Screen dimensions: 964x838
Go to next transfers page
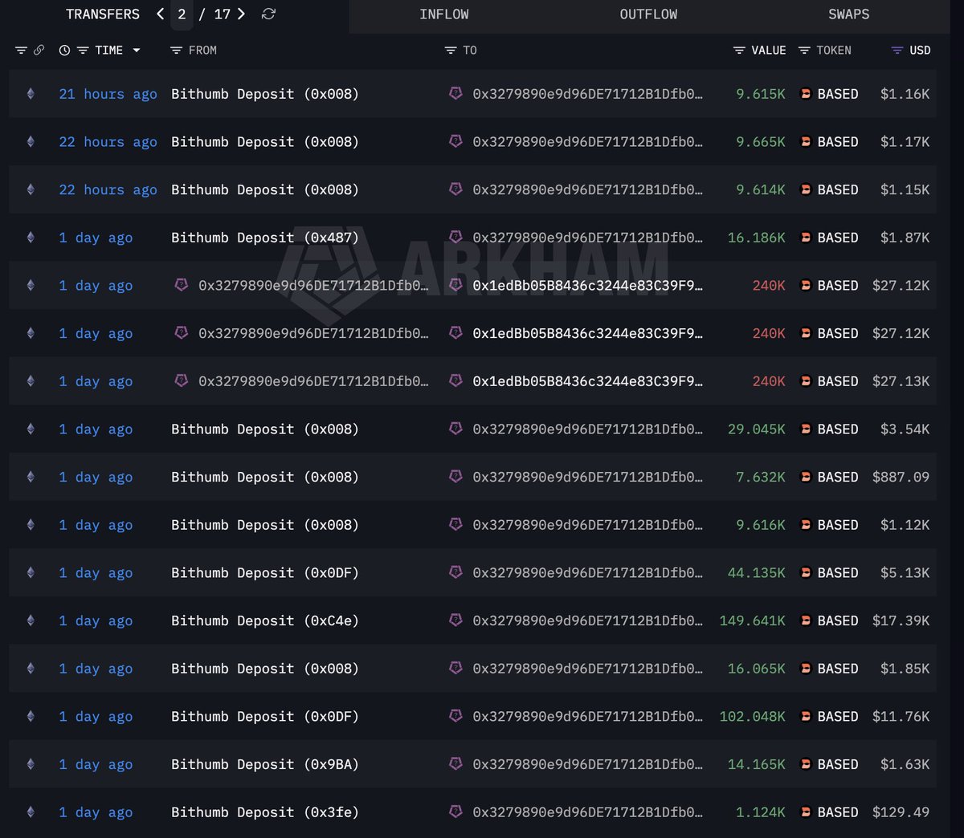(x=241, y=14)
